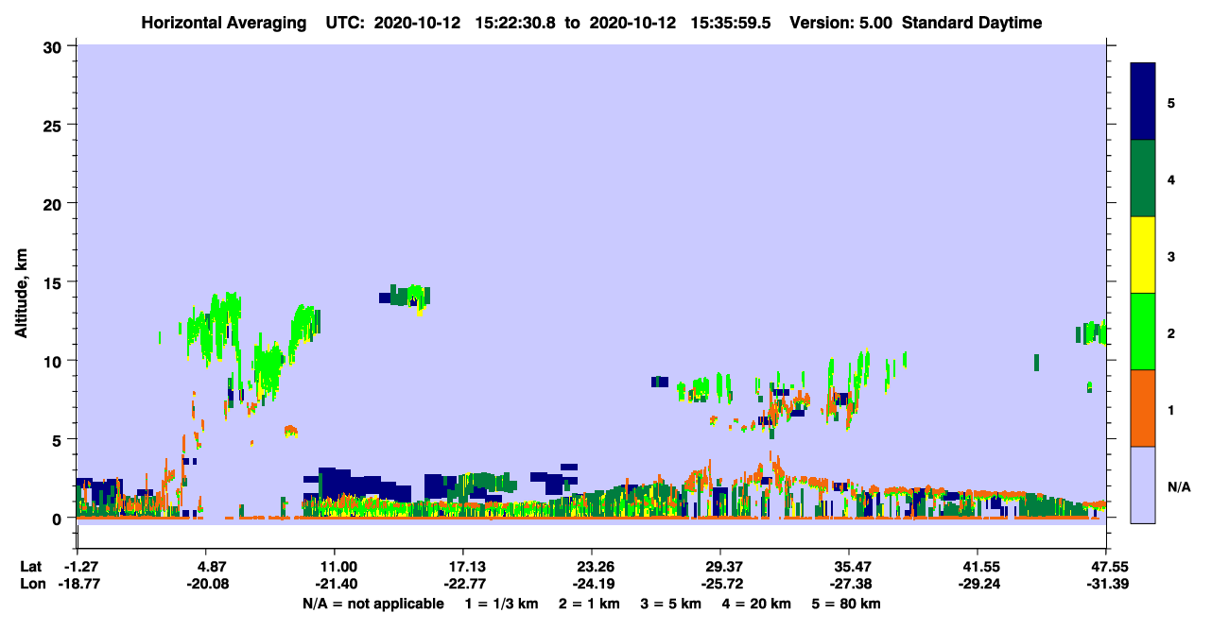Screen dimensions: 1229x630
Task: Click legend text '2 = 1 km'
Action: pos(590,604)
